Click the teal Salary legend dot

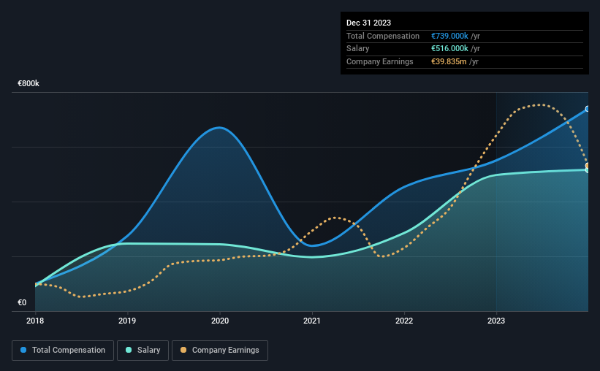coord(129,350)
